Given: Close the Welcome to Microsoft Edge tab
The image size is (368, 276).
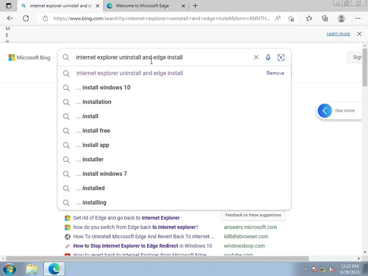Looking at the screenshot, I should point(184,6).
